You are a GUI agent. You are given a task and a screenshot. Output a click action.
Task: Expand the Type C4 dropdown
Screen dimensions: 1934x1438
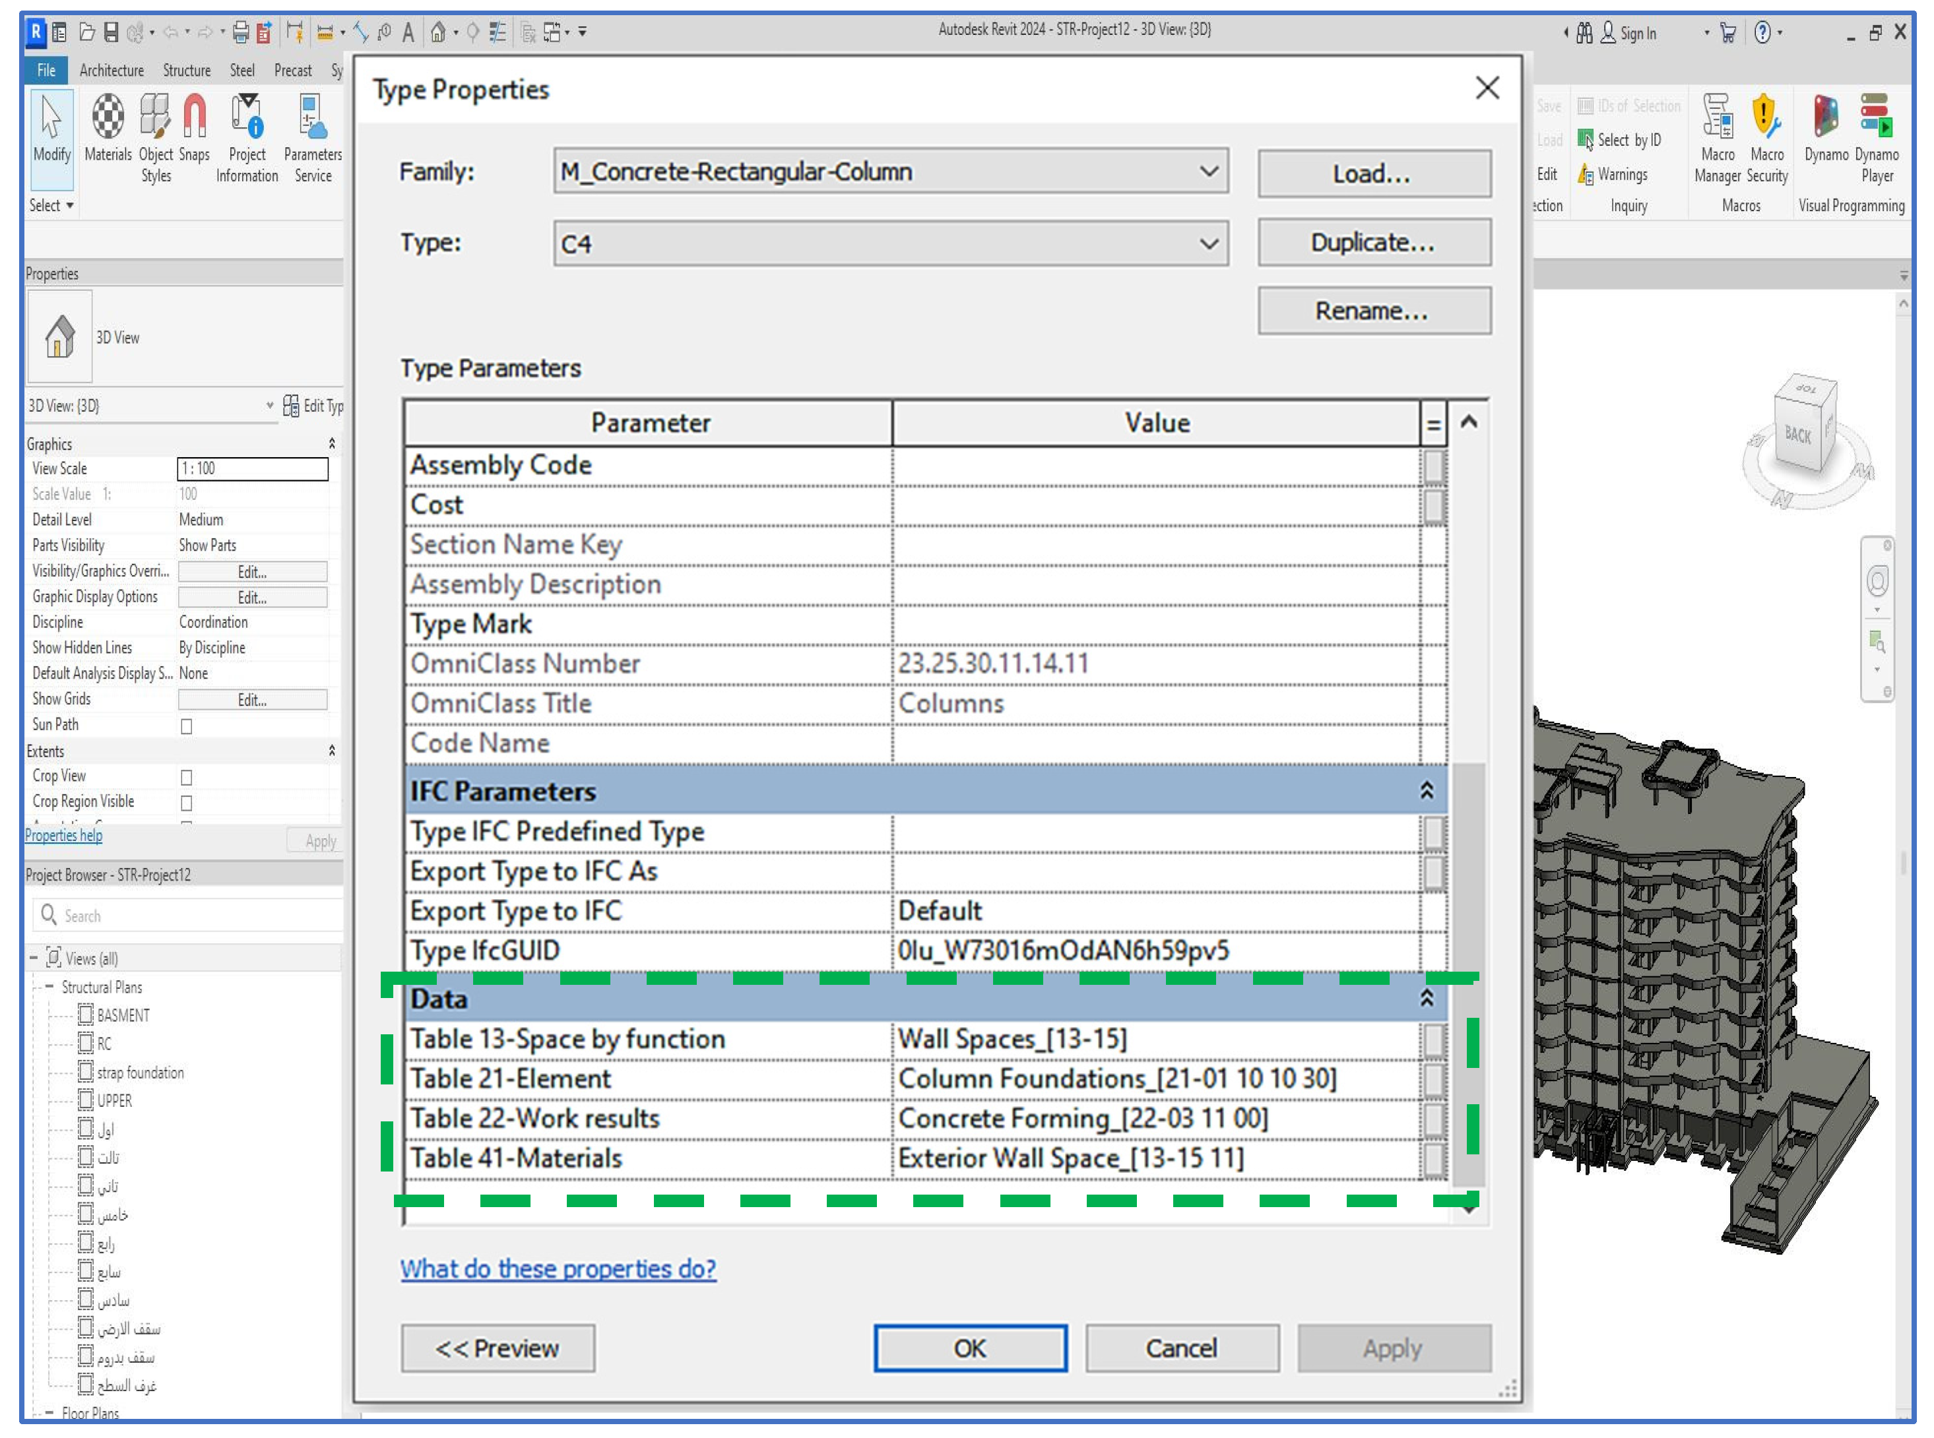(x=1208, y=243)
